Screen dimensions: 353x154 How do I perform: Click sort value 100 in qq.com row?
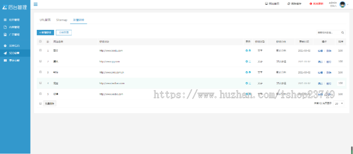click(340, 61)
